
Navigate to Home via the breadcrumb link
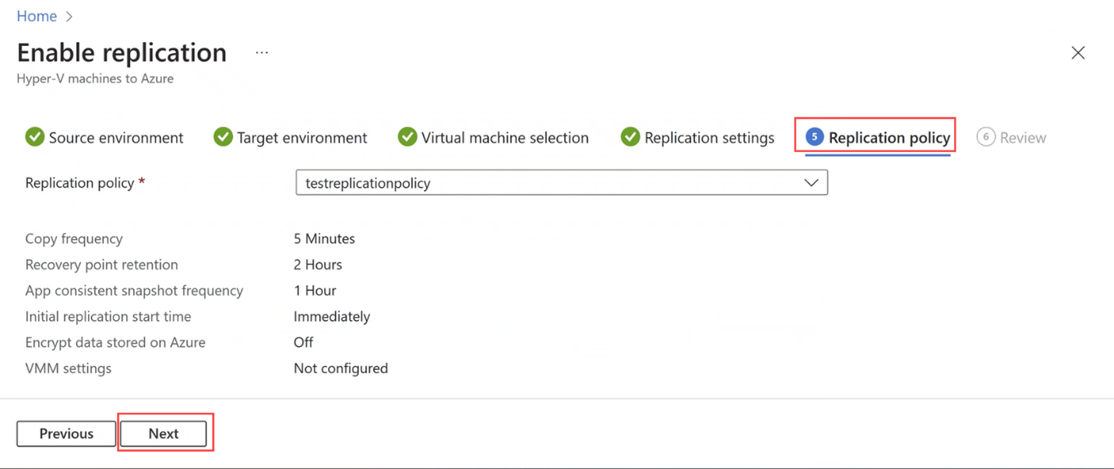(x=37, y=16)
